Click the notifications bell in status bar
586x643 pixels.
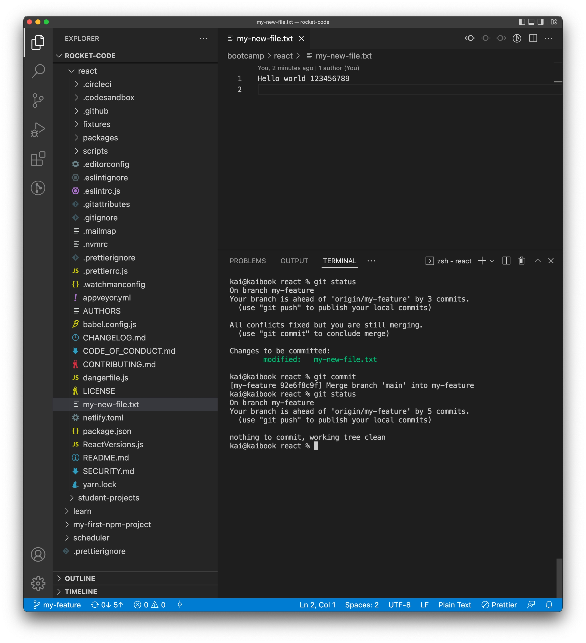[549, 605]
